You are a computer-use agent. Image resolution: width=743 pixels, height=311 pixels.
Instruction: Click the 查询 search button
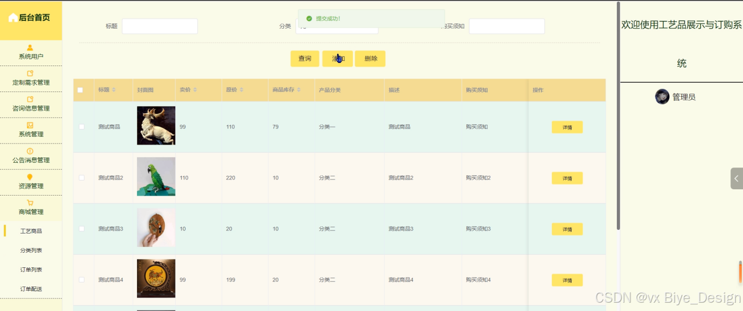(305, 59)
